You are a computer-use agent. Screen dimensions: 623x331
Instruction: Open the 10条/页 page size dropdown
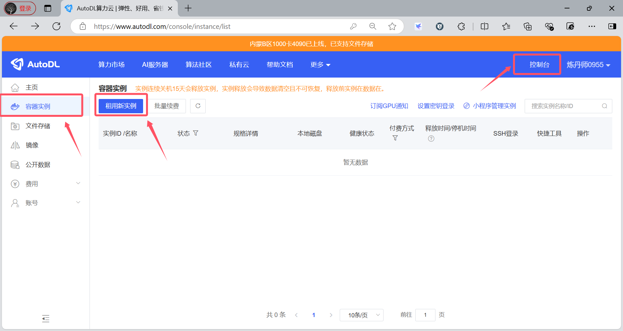(361, 315)
